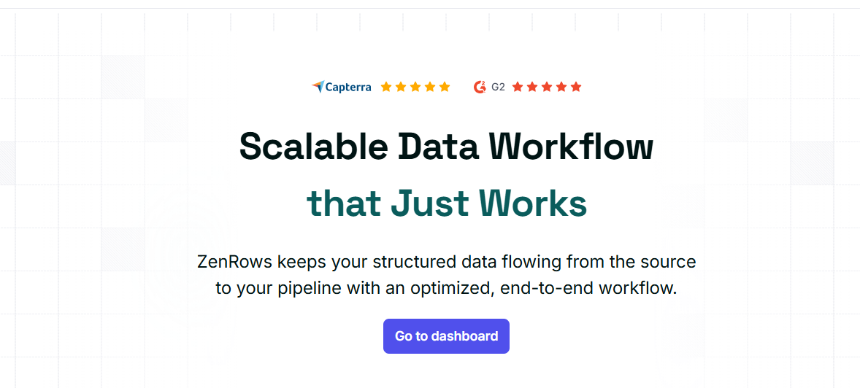Click the third Capterra rating star
860x388 pixels.
tap(415, 87)
